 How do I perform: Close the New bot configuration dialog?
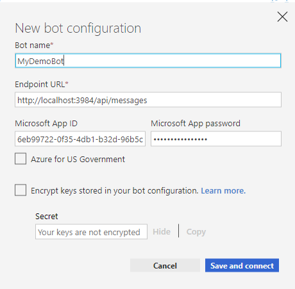pyautogui.click(x=282, y=17)
